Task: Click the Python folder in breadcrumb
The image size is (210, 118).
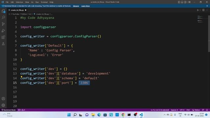Action: 24,14
